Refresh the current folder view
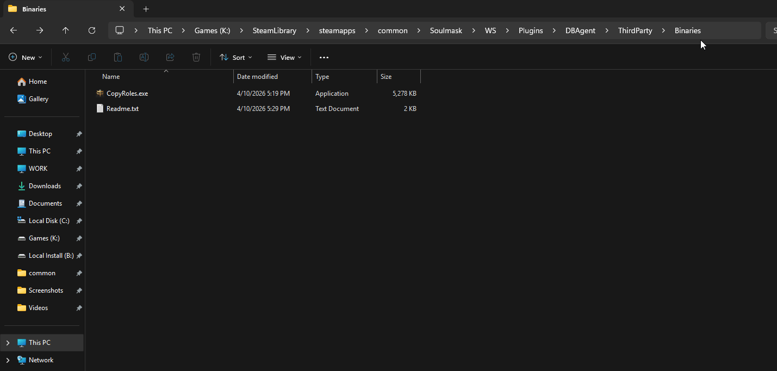The height and width of the screenshot is (371, 777). pyautogui.click(x=92, y=30)
